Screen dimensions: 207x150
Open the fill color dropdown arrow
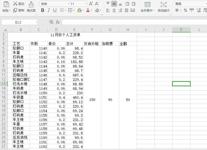coord(83,10)
